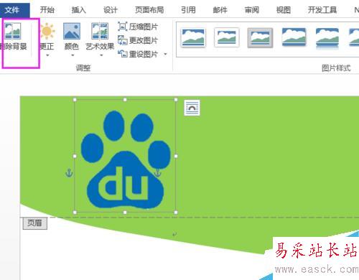
Task: Open the Corrections (更正) sun icon
Action: pos(47,31)
